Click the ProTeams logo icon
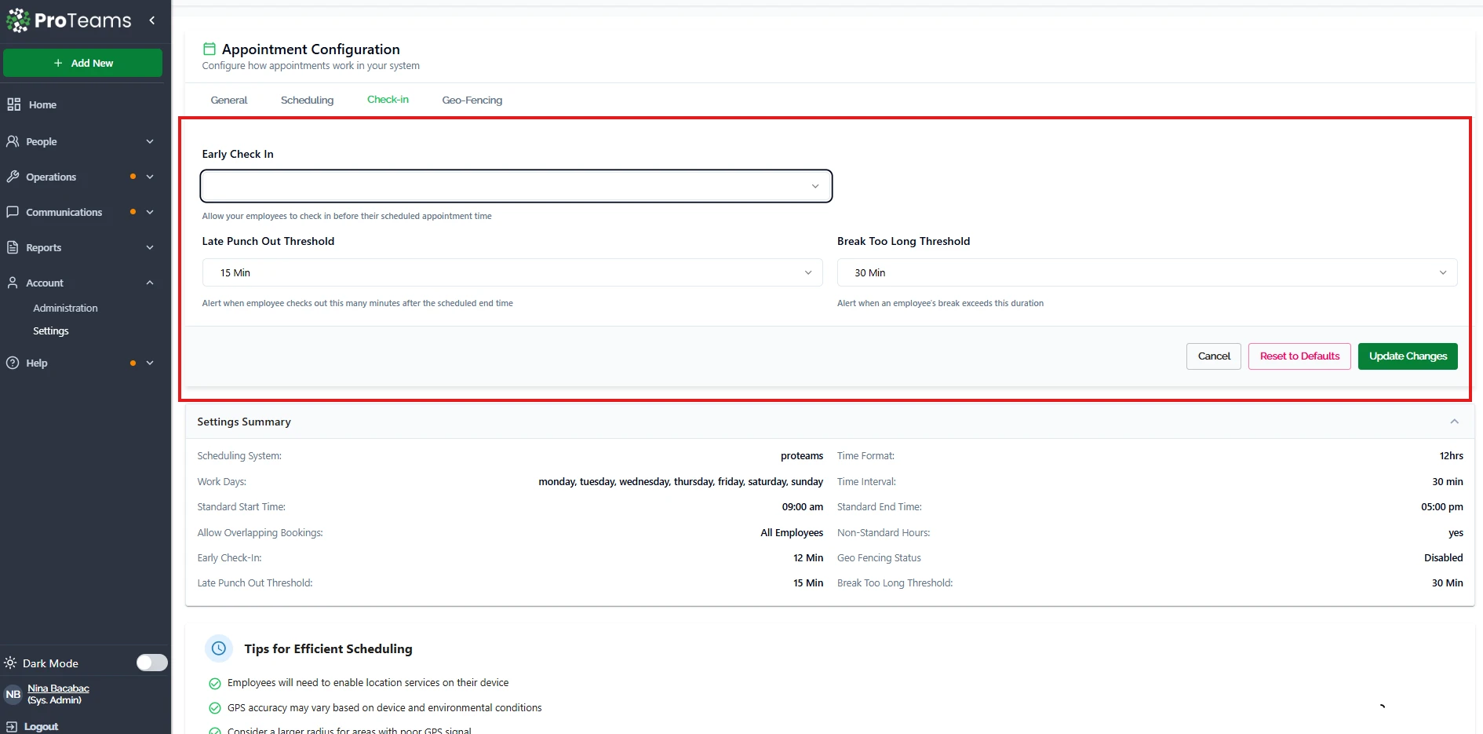Image resolution: width=1483 pixels, height=734 pixels. click(18, 20)
